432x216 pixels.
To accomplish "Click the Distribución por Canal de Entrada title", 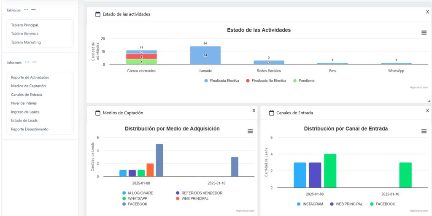I will (x=346, y=129).
